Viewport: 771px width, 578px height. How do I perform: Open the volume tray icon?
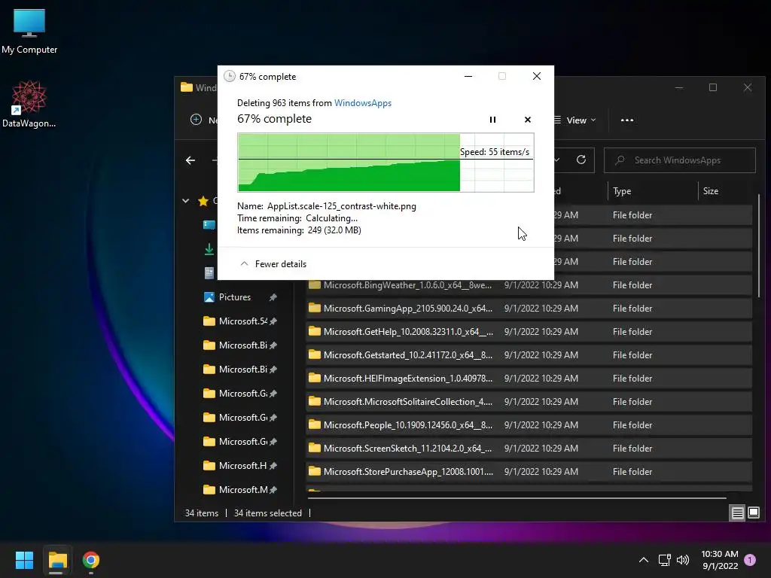683,560
